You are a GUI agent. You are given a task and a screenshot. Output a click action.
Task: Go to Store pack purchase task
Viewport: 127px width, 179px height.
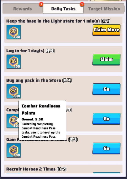pos(106,89)
